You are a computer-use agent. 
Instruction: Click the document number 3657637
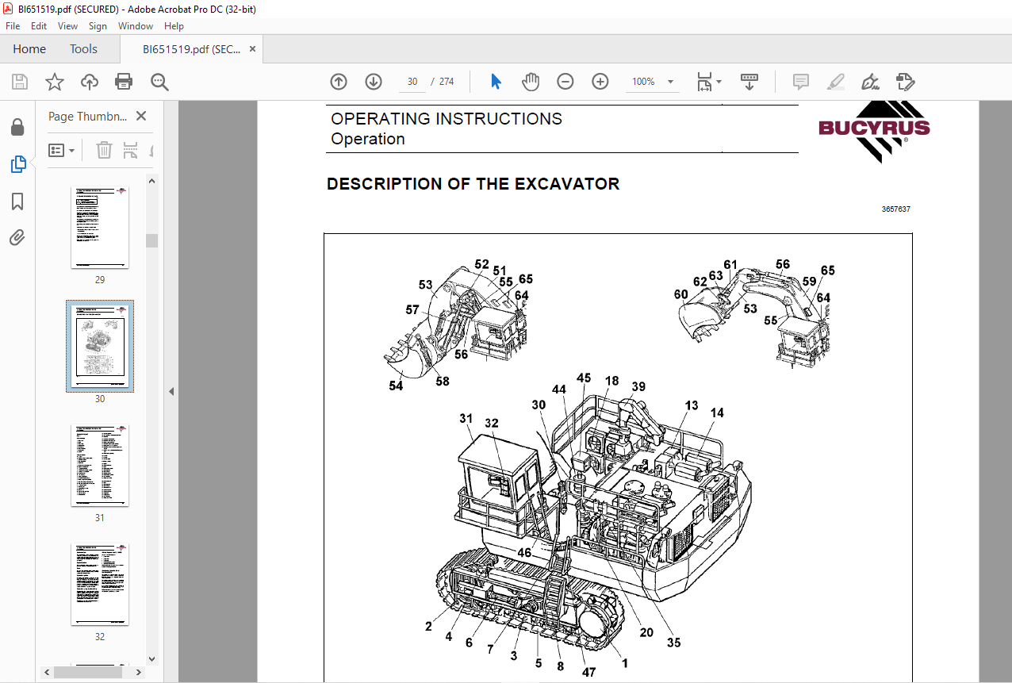(x=895, y=209)
